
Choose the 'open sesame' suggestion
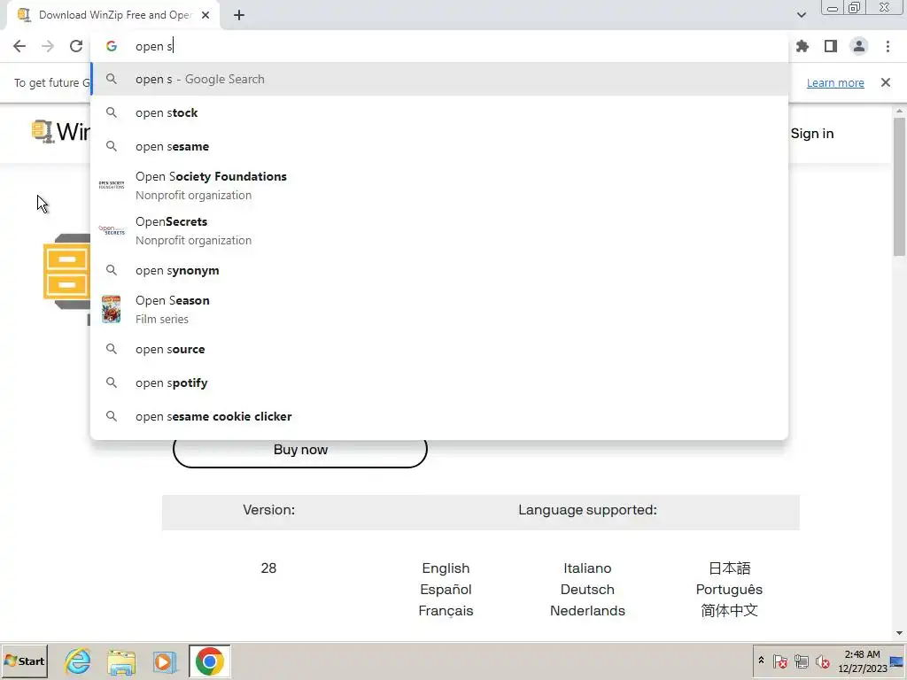point(439,146)
